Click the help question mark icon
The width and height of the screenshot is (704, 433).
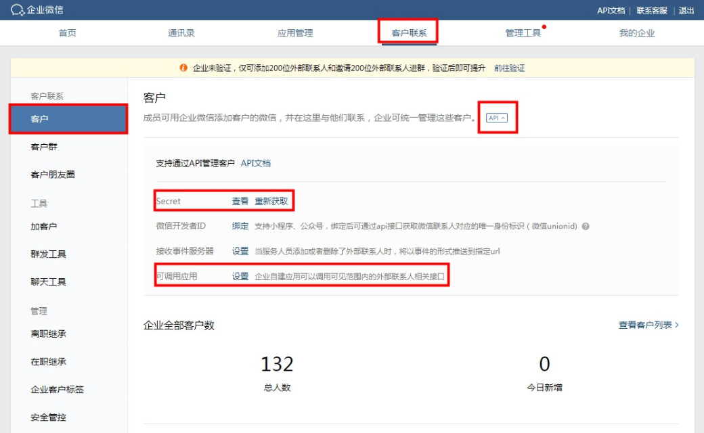click(x=586, y=227)
